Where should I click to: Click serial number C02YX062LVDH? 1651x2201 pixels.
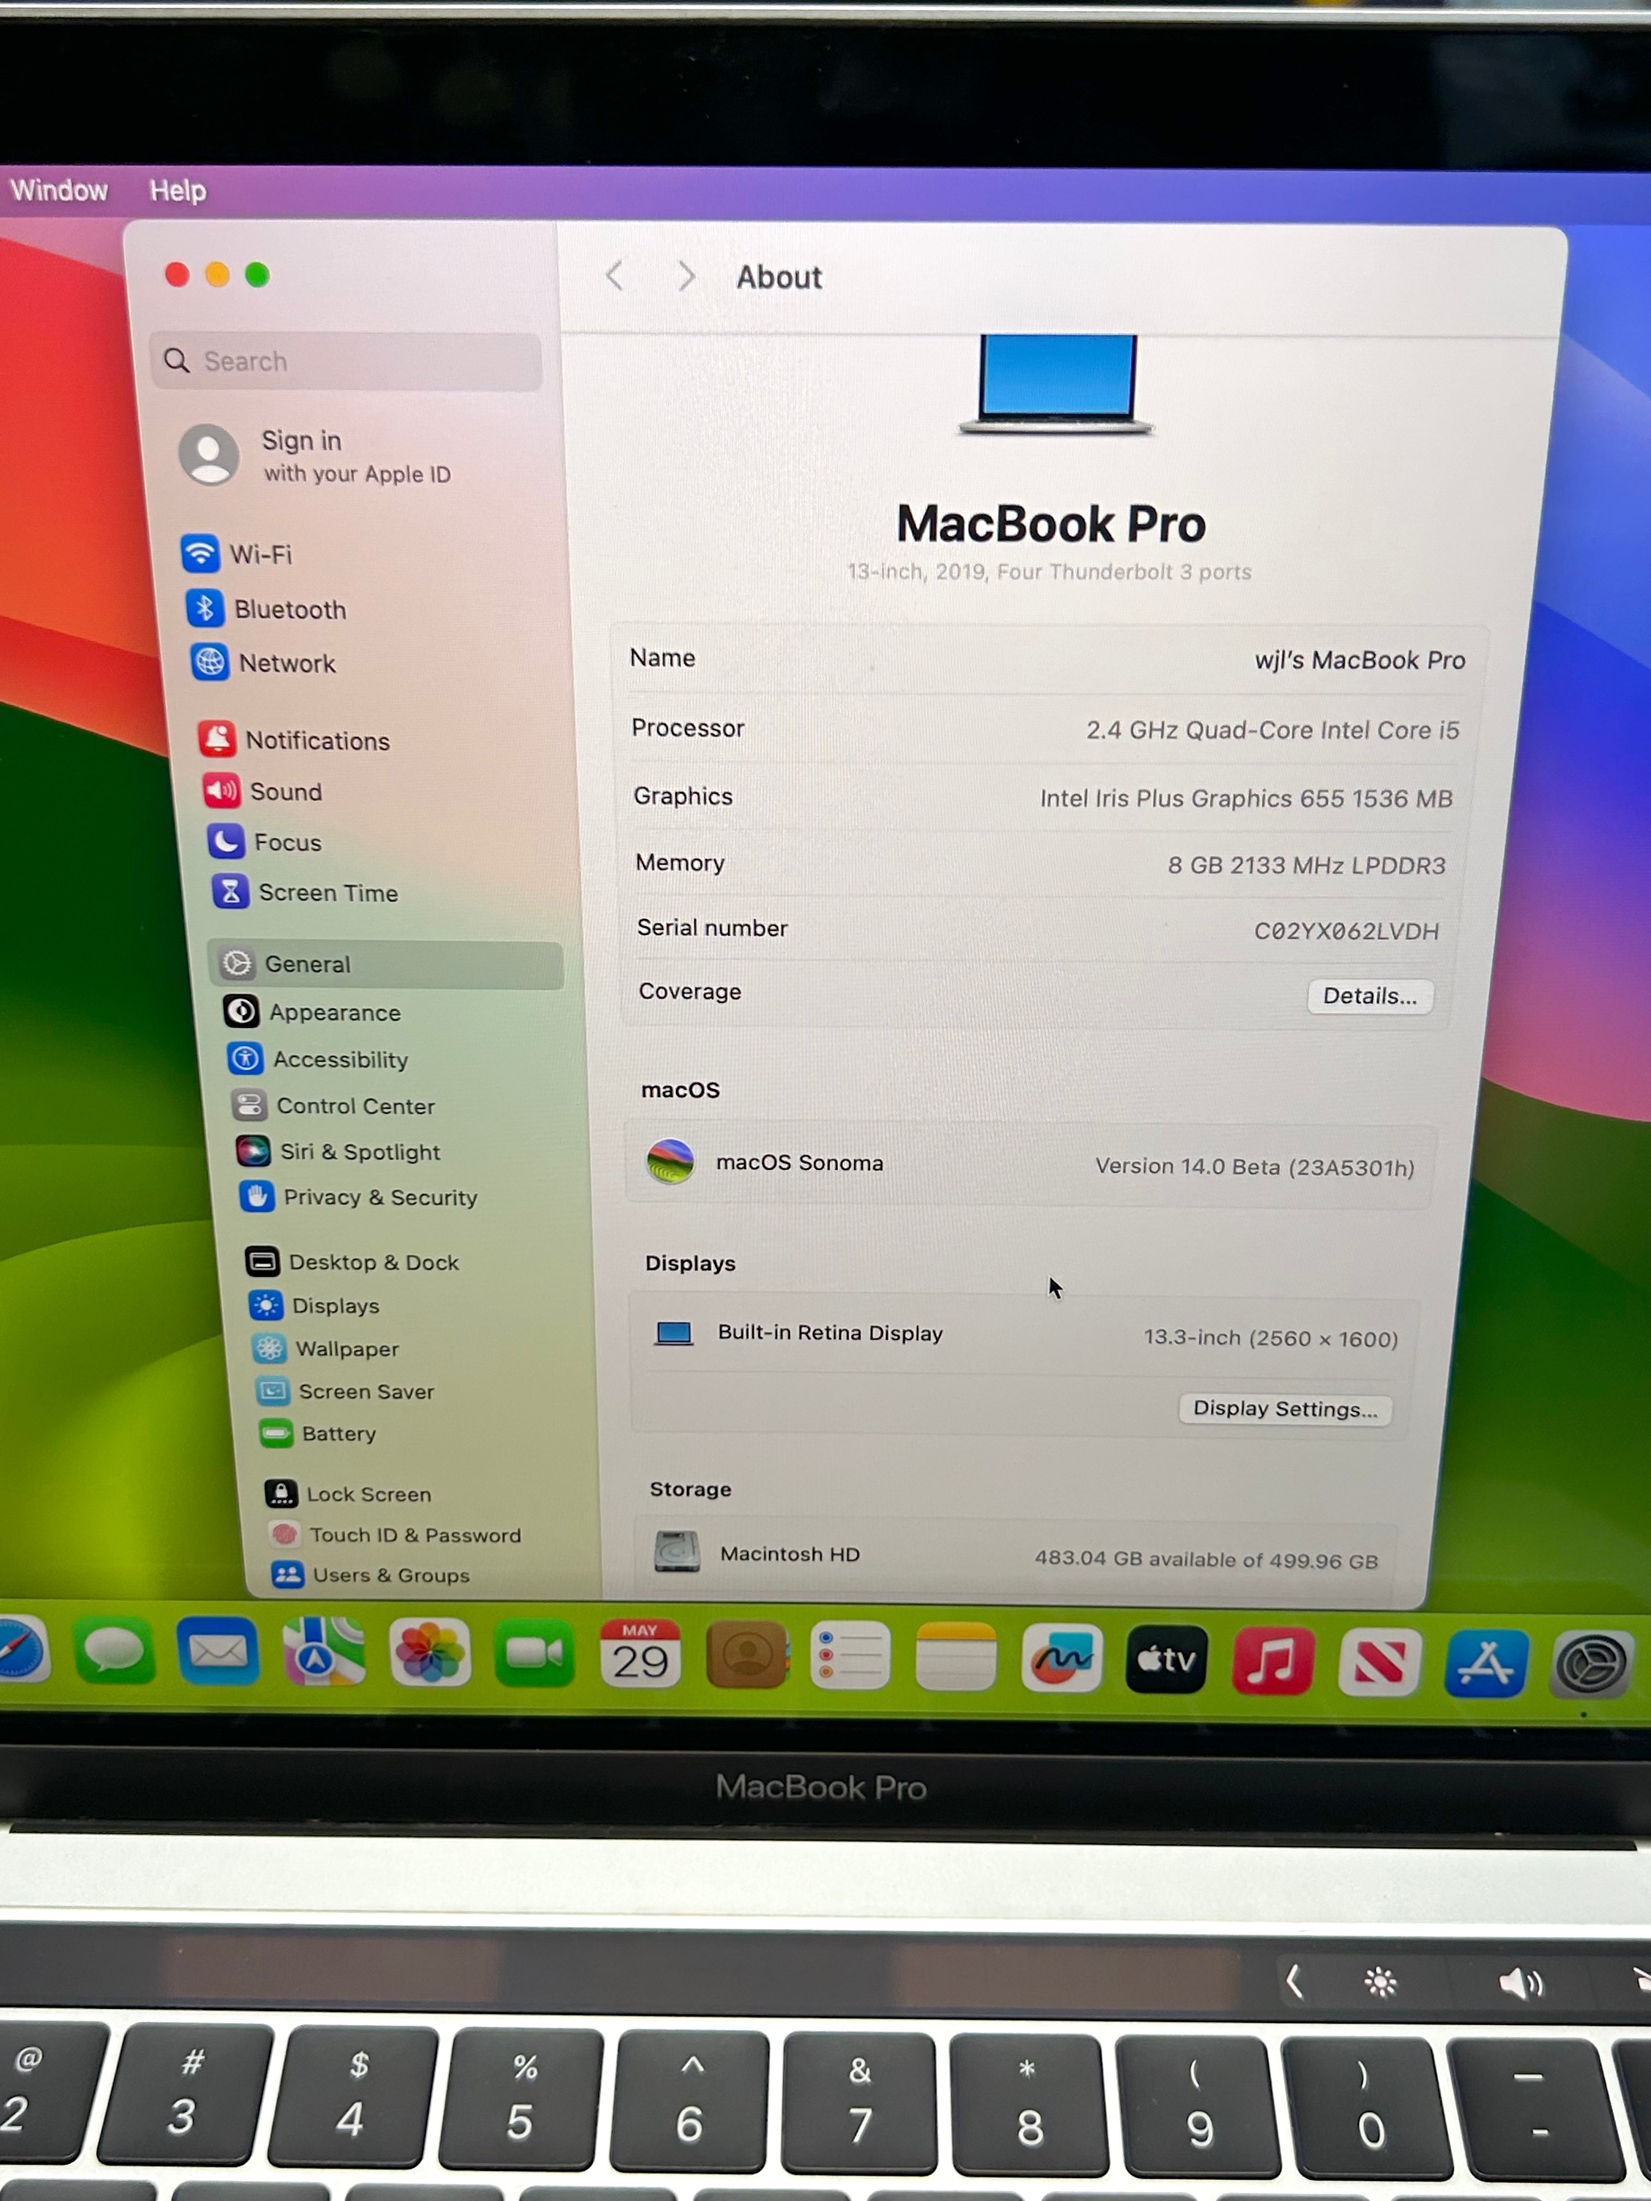tap(1345, 930)
